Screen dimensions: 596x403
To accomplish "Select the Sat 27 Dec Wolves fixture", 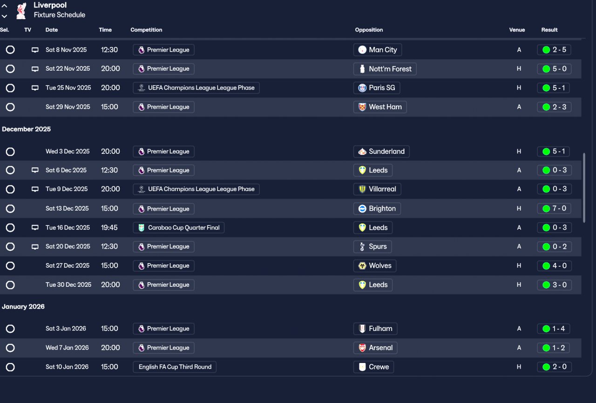I will point(10,266).
